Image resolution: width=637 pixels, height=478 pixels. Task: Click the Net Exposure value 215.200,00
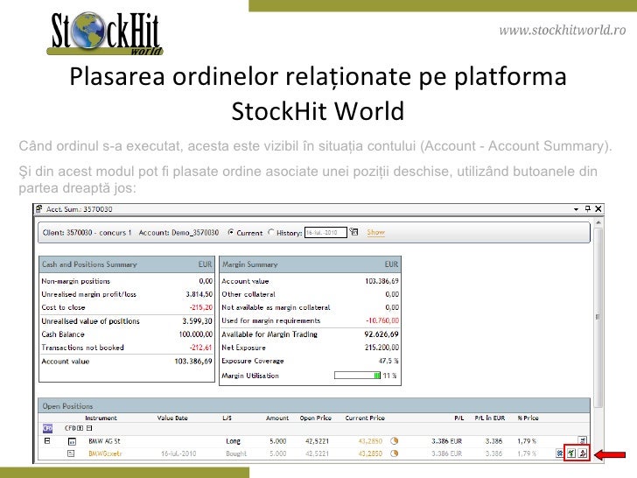[x=381, y=348]
